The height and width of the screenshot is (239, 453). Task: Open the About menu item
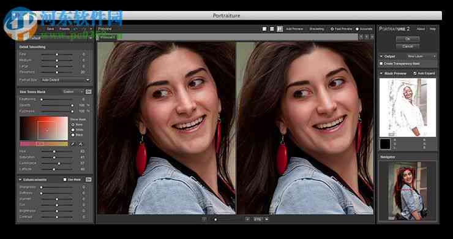coord(421,29)
